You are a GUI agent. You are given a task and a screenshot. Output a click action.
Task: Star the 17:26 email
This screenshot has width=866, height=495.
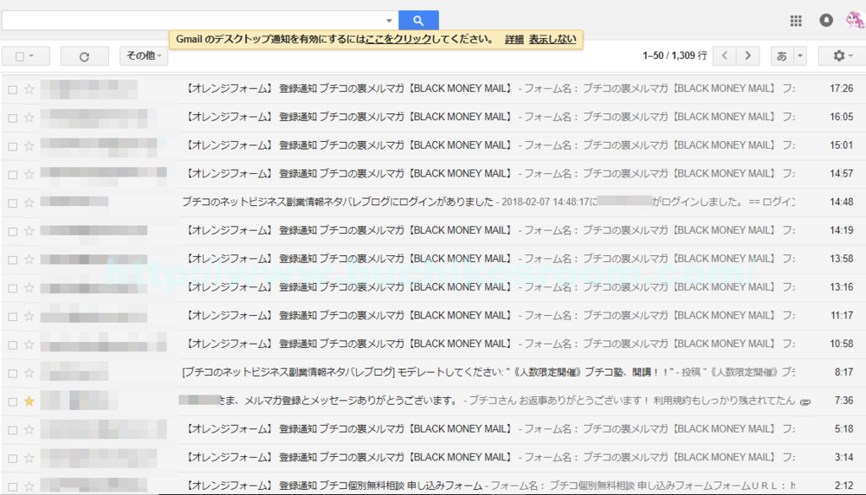pos(30,89)
